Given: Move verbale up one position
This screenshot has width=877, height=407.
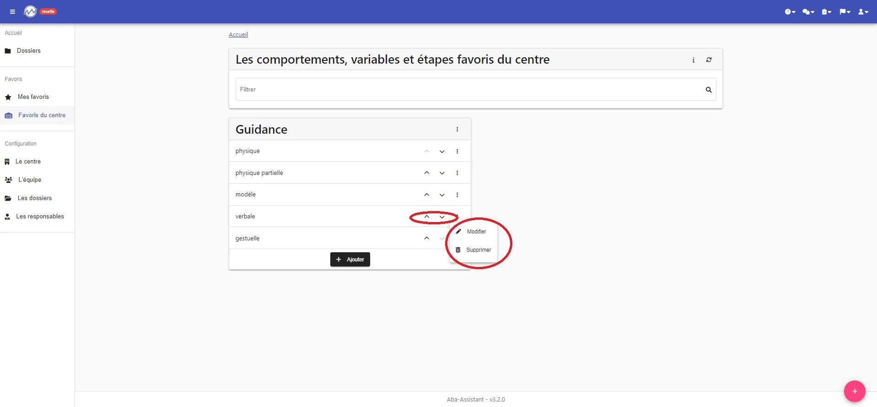Looking at the screenshot, I should (x=427, y=217).
